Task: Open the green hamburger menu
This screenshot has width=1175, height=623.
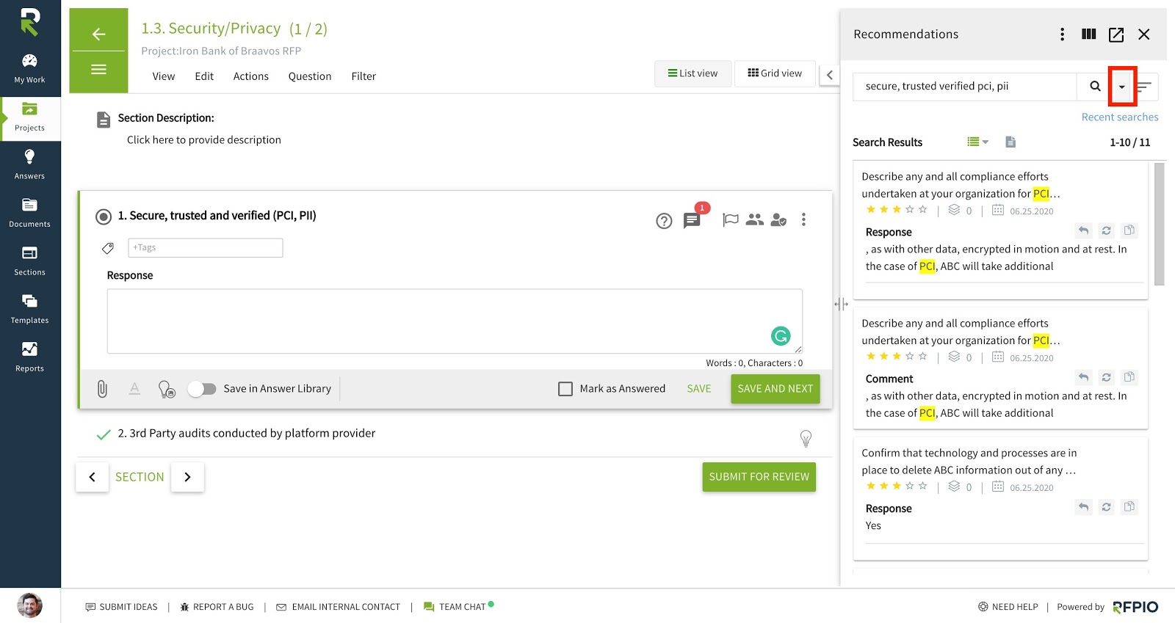Action: point(99,70)
